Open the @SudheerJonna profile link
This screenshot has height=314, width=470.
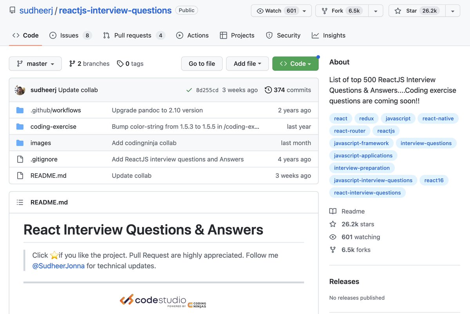tap(58, 266)
